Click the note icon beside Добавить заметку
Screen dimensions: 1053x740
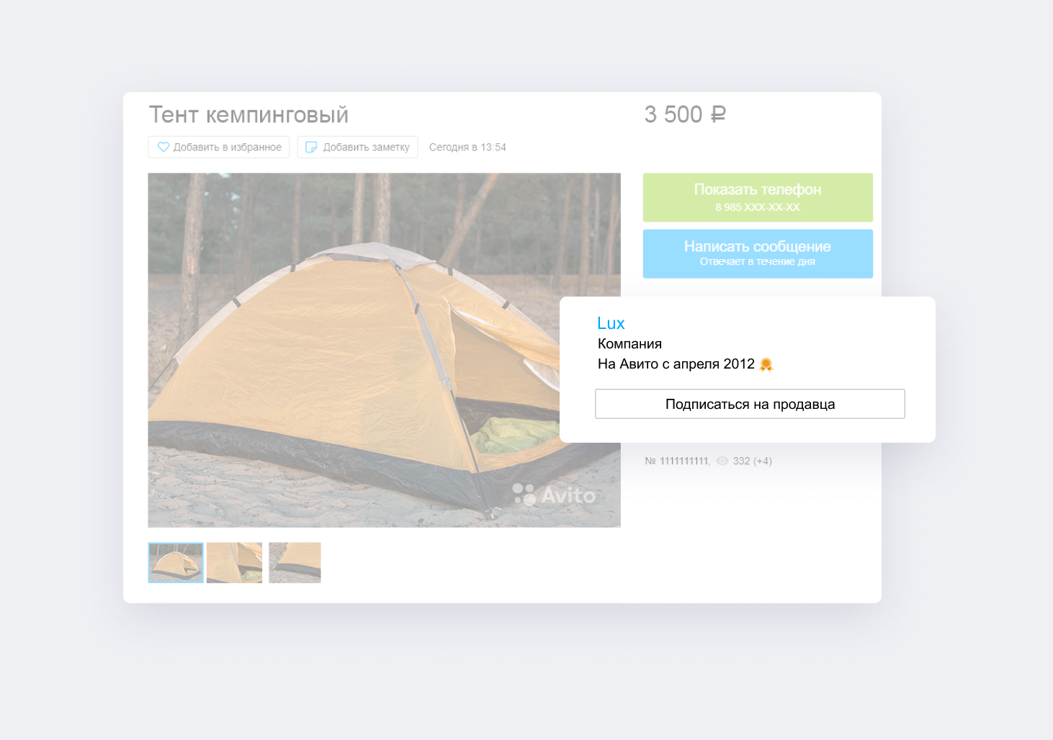click(311, 147)
